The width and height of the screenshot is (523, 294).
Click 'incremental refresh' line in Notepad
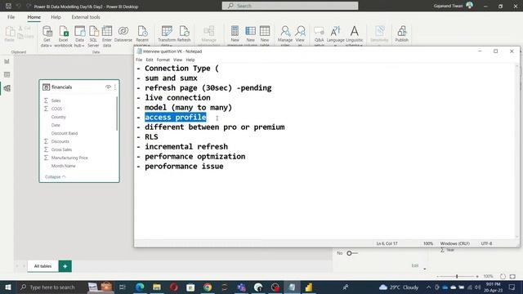click(186, 147)
